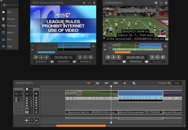Click the Forscene logo
This screenshot has width=188, height=130.
(x=9, y=5)
